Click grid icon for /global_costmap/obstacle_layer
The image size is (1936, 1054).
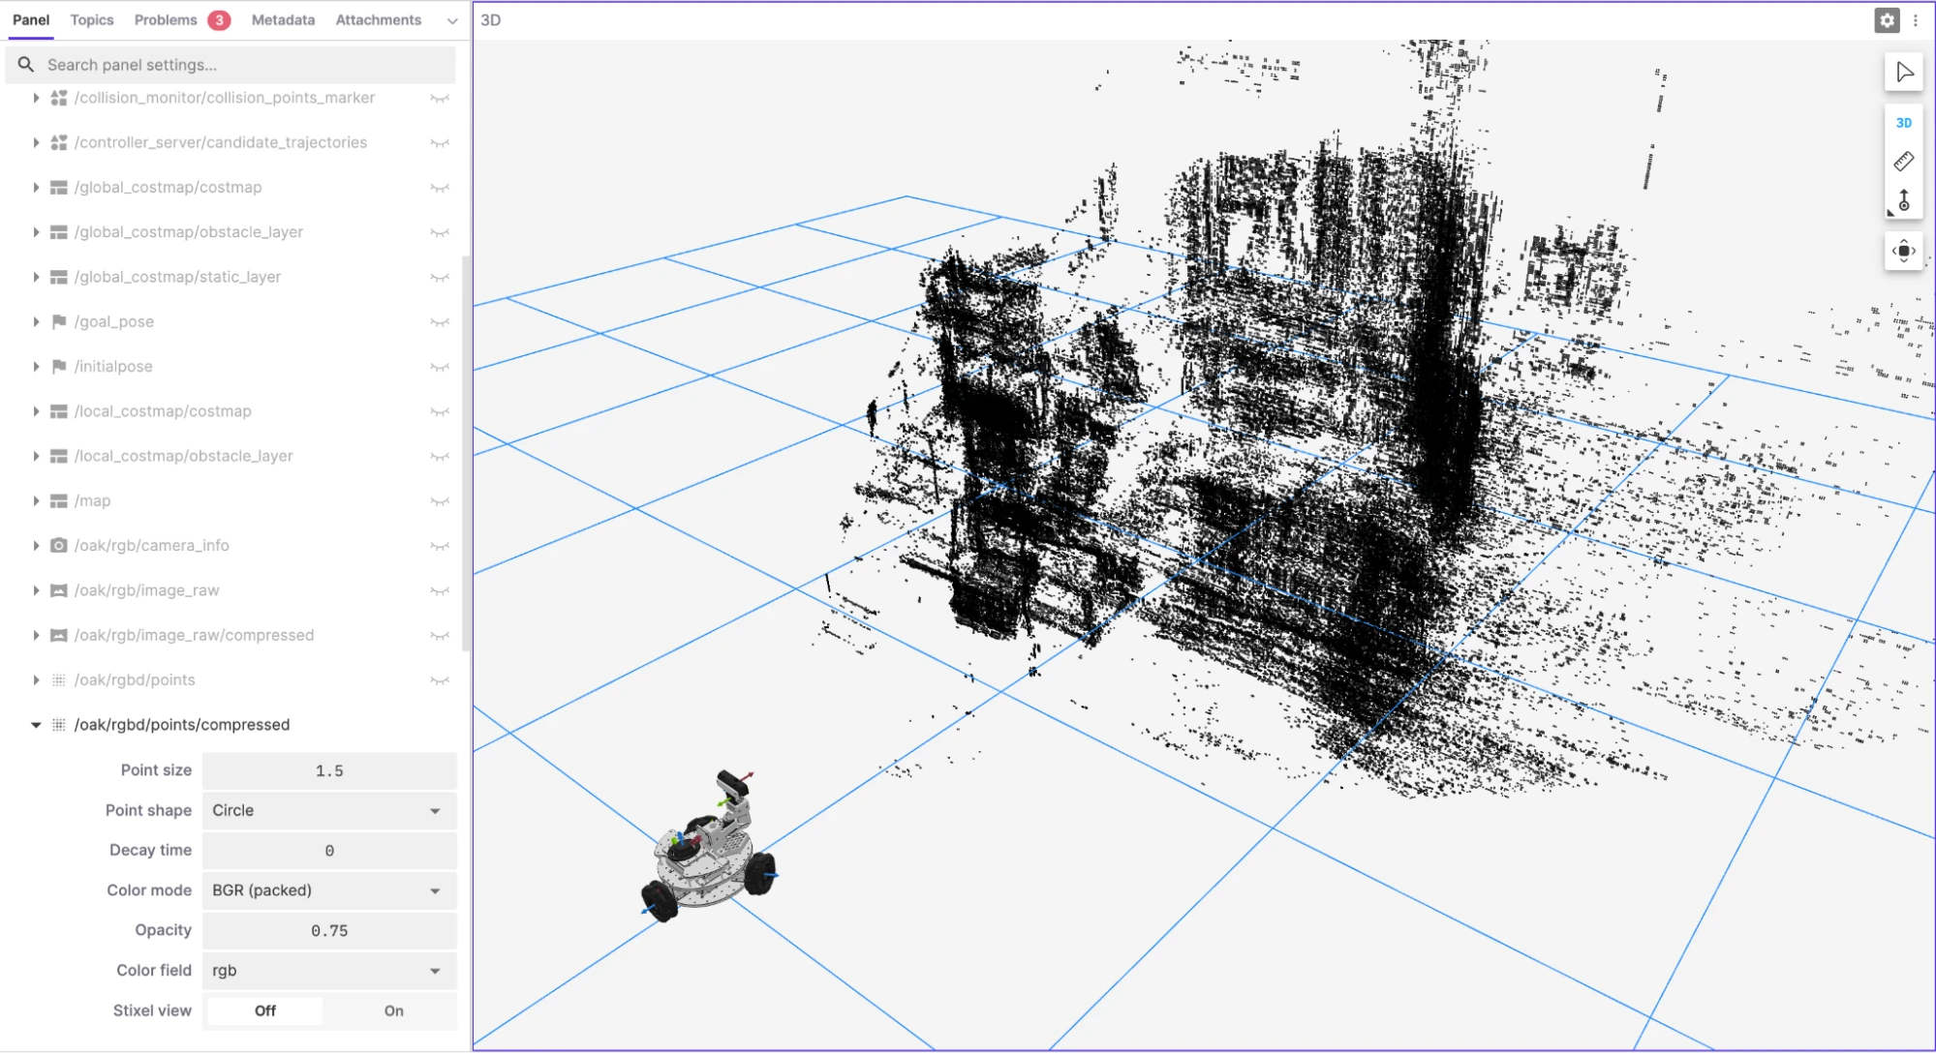(59, 232)
